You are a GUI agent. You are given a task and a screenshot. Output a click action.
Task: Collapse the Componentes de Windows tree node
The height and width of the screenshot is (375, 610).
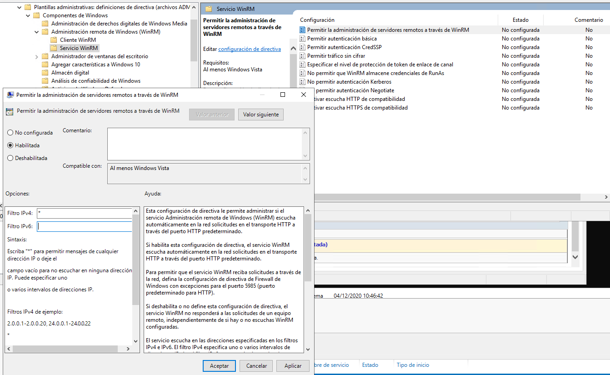tap(28, 15)
